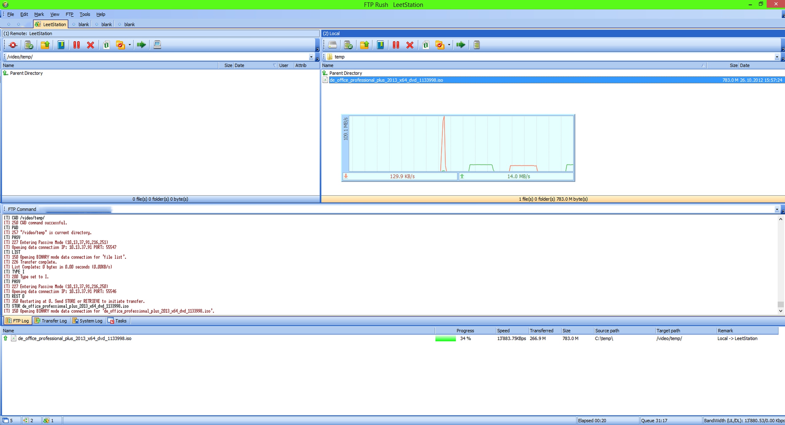Switch to the Transfer Log tab

pyautogui.click(x=51, y=321)
